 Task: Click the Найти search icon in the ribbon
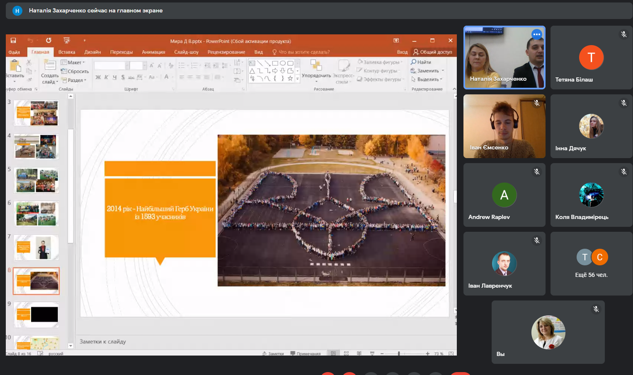pyautogui.click(x=414, y=62)
